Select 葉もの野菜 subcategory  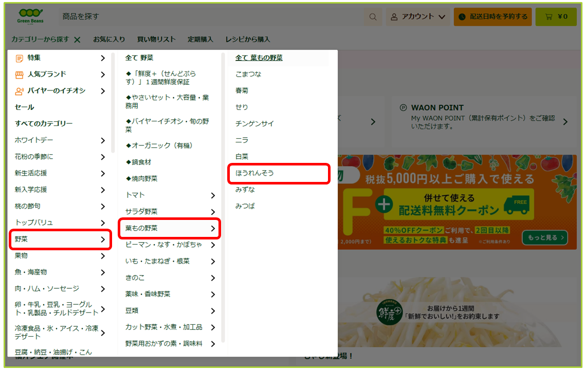click(170, 228)
